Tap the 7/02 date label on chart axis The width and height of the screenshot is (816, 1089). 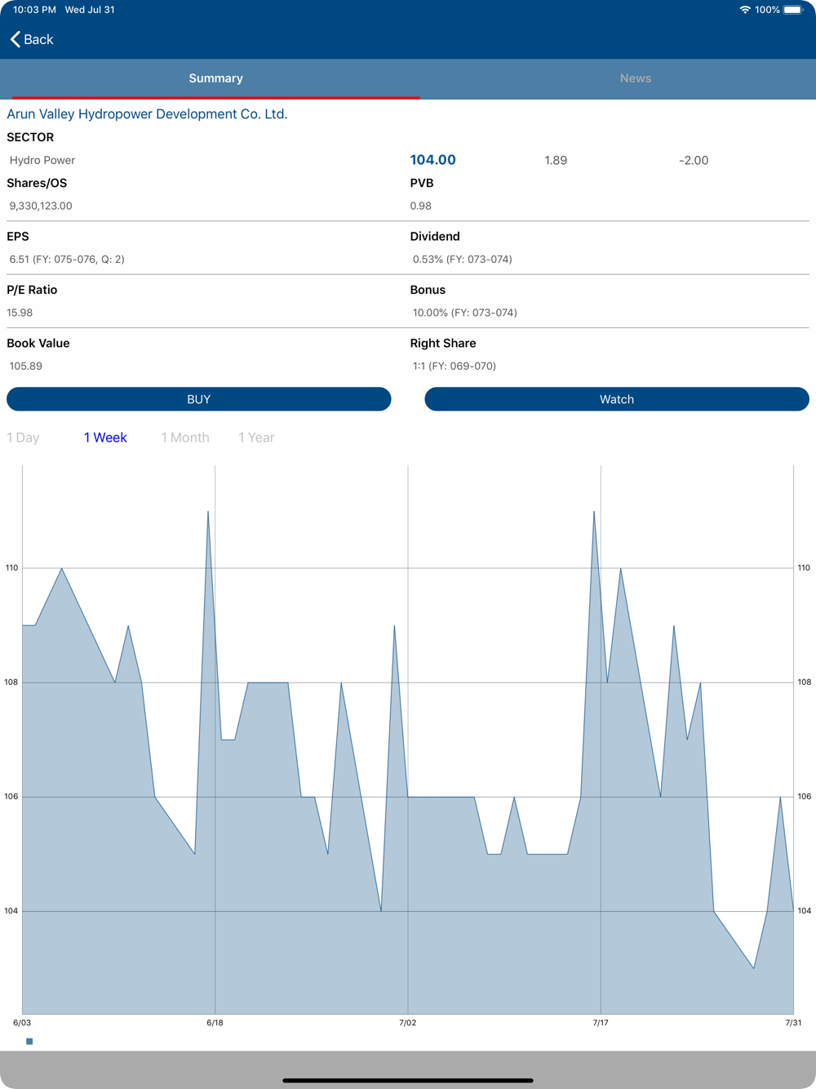407,1023
